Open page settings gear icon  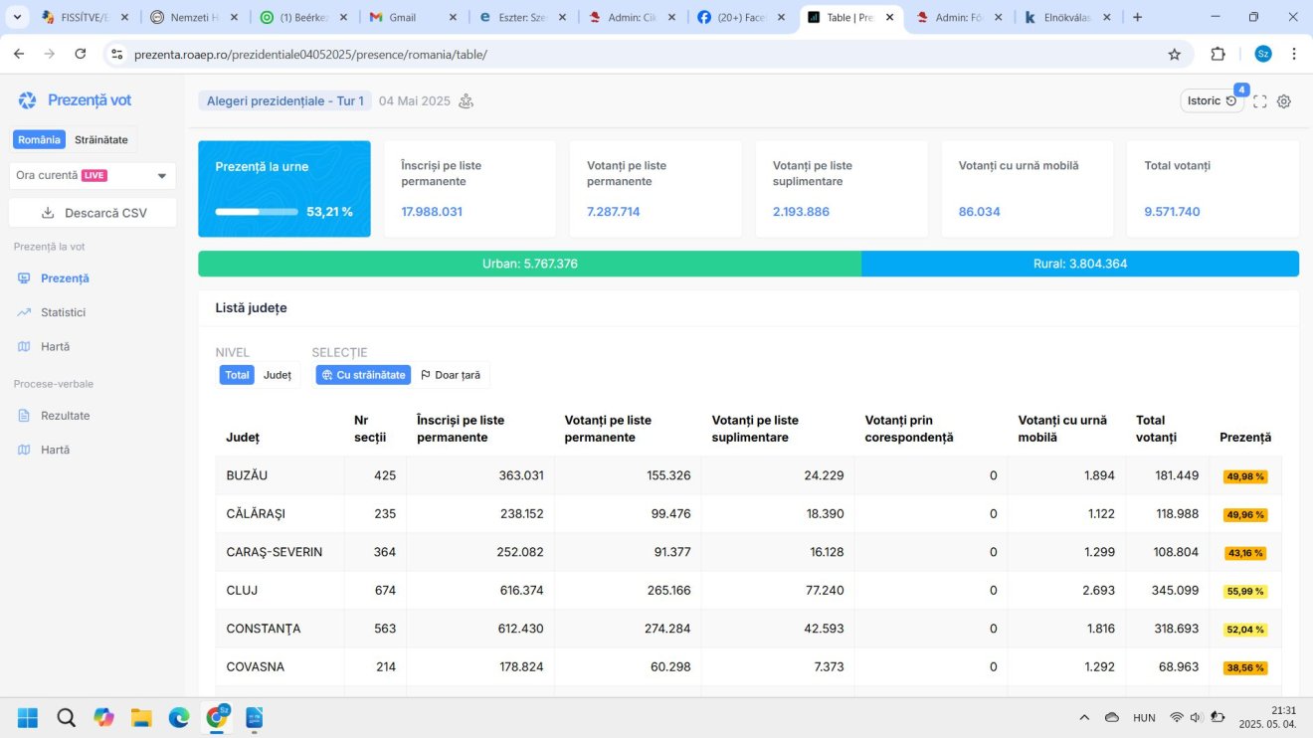point(1284,101)
